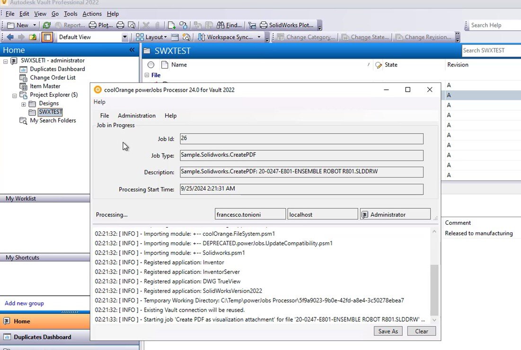
Task: Select Item Master in the tree
Action: (x=45, y=86)
